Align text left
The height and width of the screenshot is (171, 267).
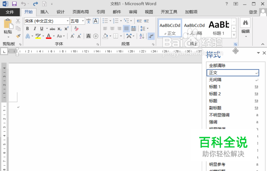click(x=105, y=29)
